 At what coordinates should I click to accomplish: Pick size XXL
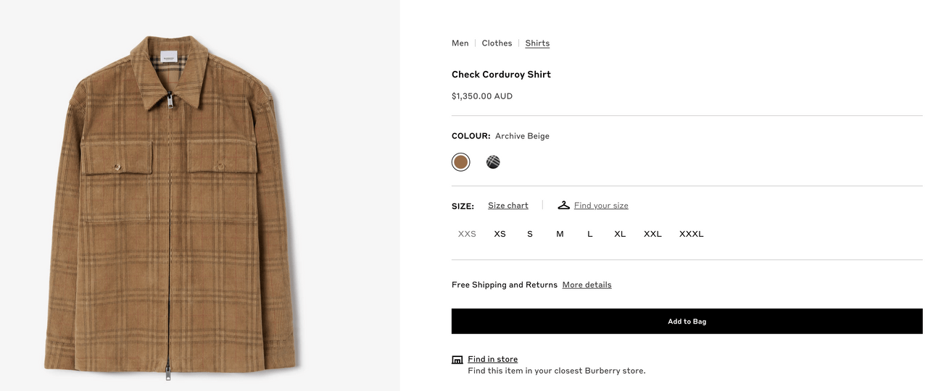tap(652, 234)
